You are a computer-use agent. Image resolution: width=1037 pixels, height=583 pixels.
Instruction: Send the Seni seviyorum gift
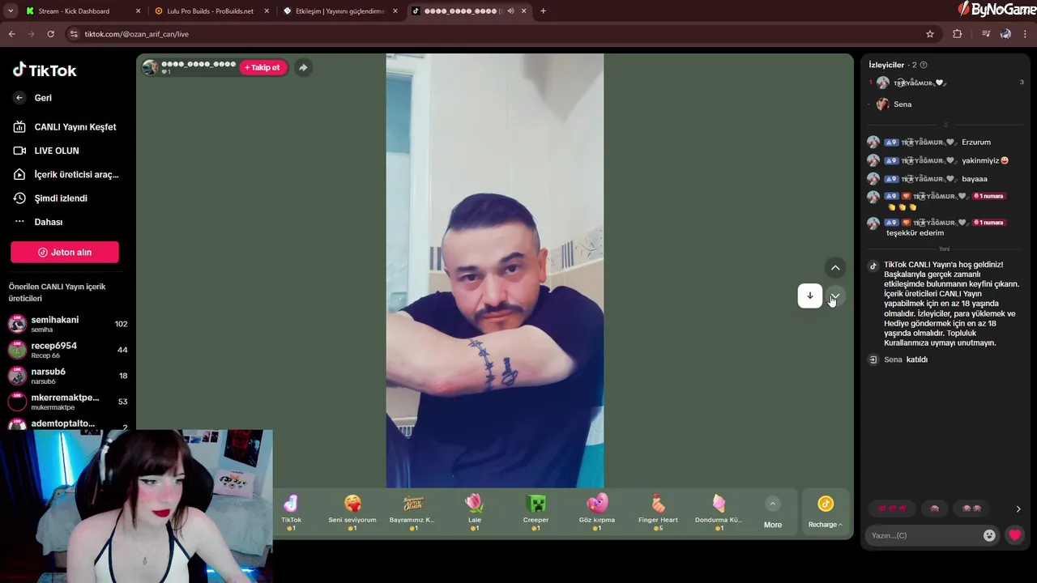[x=352, y=513]
